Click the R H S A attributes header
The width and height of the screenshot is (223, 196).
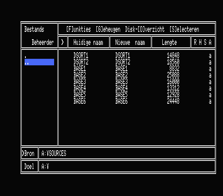[203, 42]
